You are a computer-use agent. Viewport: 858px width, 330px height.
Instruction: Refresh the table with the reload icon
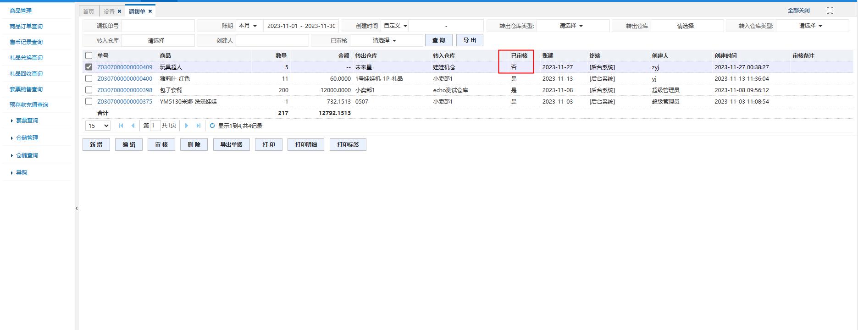pyautogui.click(x=212, y=126)
